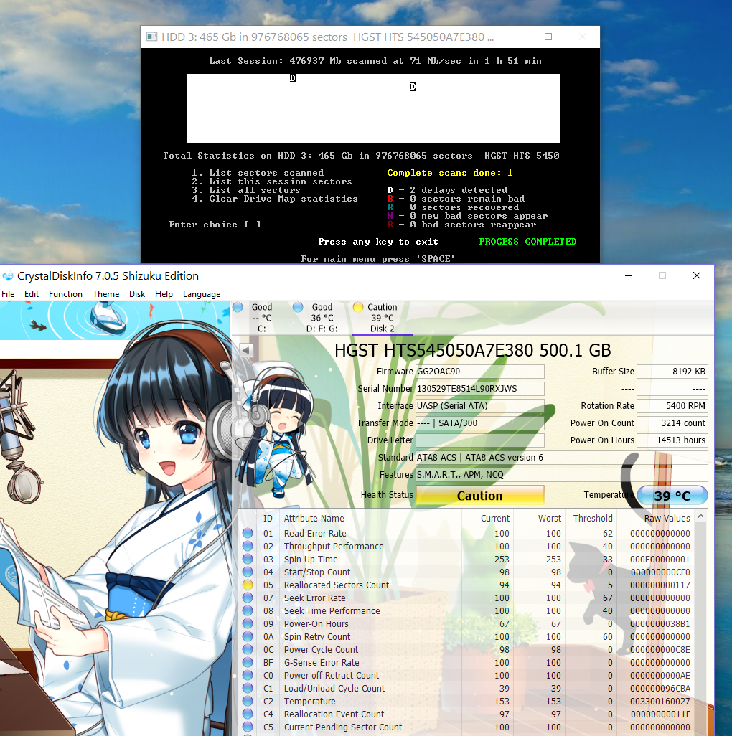Screen dimensions: 732x736
Task: Select the Reallocated Sectors Count attribute name
Action: coord(336,585)
